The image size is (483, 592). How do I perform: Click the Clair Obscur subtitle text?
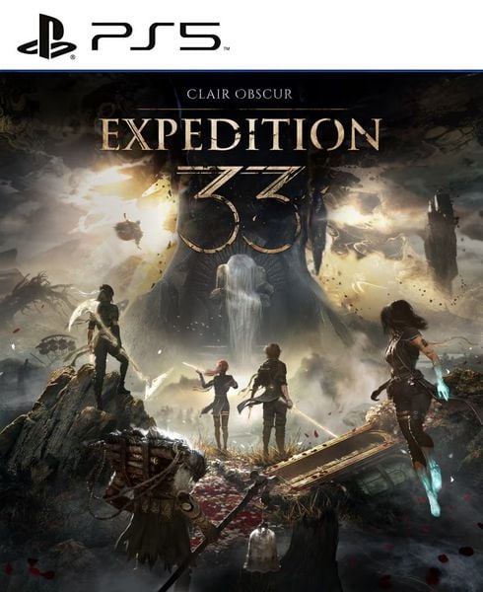click(x=240, y=94)
